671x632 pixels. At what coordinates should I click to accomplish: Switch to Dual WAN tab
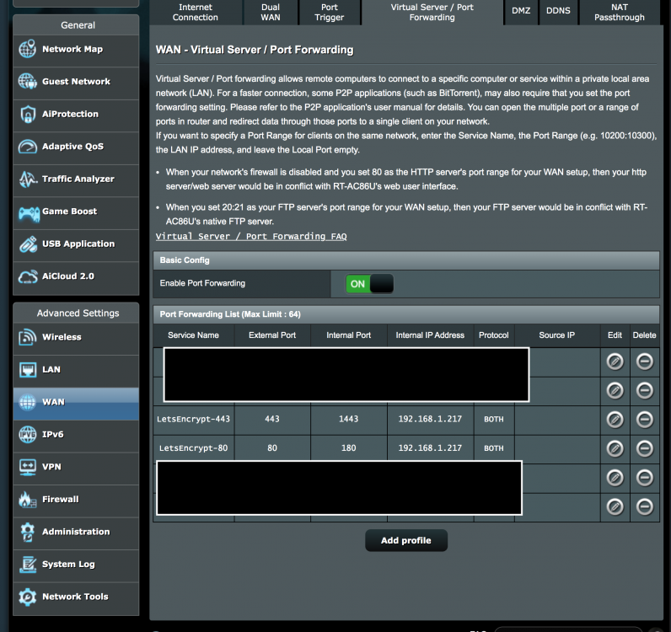(x=271, y=13)
